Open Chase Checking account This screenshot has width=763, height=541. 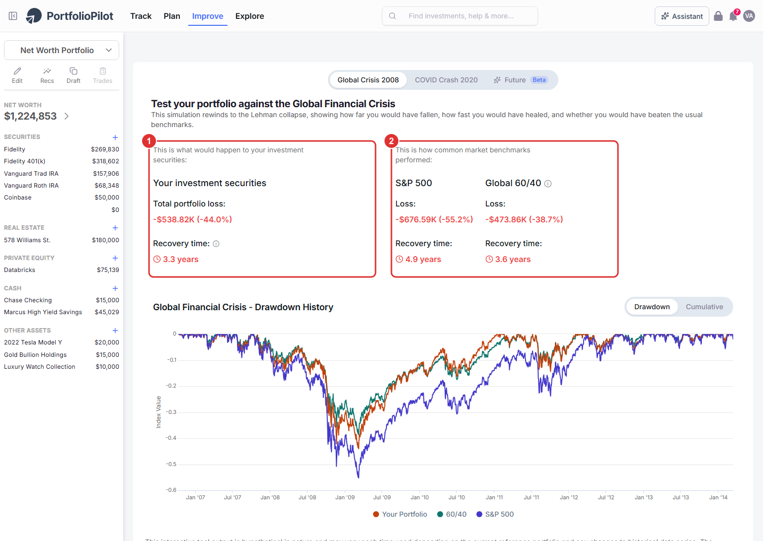(x=62, y=300)
